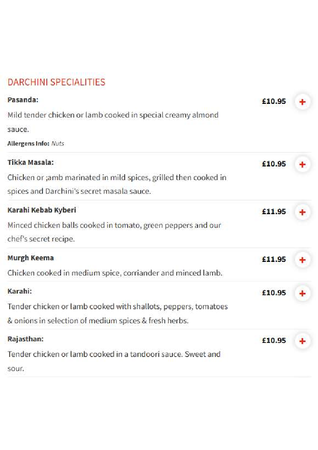Add Tikka Masala with plus icon

302,164
